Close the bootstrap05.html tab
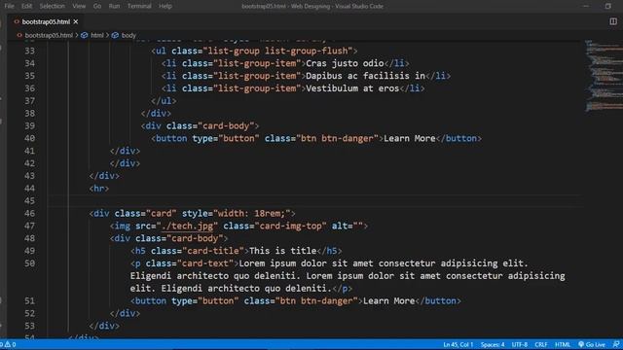The height and width of the screenshot is (350, 623). point(76,21)
